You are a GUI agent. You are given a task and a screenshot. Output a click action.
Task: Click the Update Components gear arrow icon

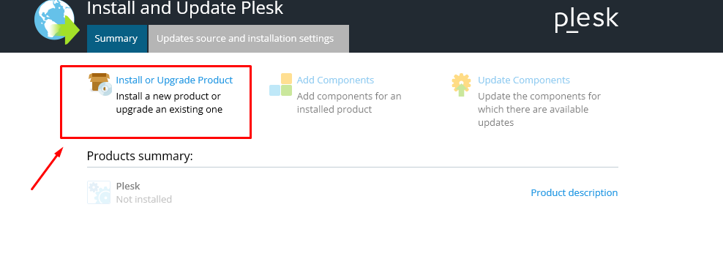point(461,85)
